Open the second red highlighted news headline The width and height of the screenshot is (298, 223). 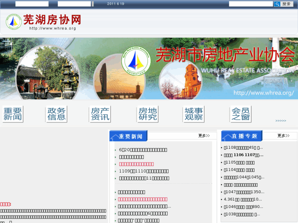click(143, 199)
